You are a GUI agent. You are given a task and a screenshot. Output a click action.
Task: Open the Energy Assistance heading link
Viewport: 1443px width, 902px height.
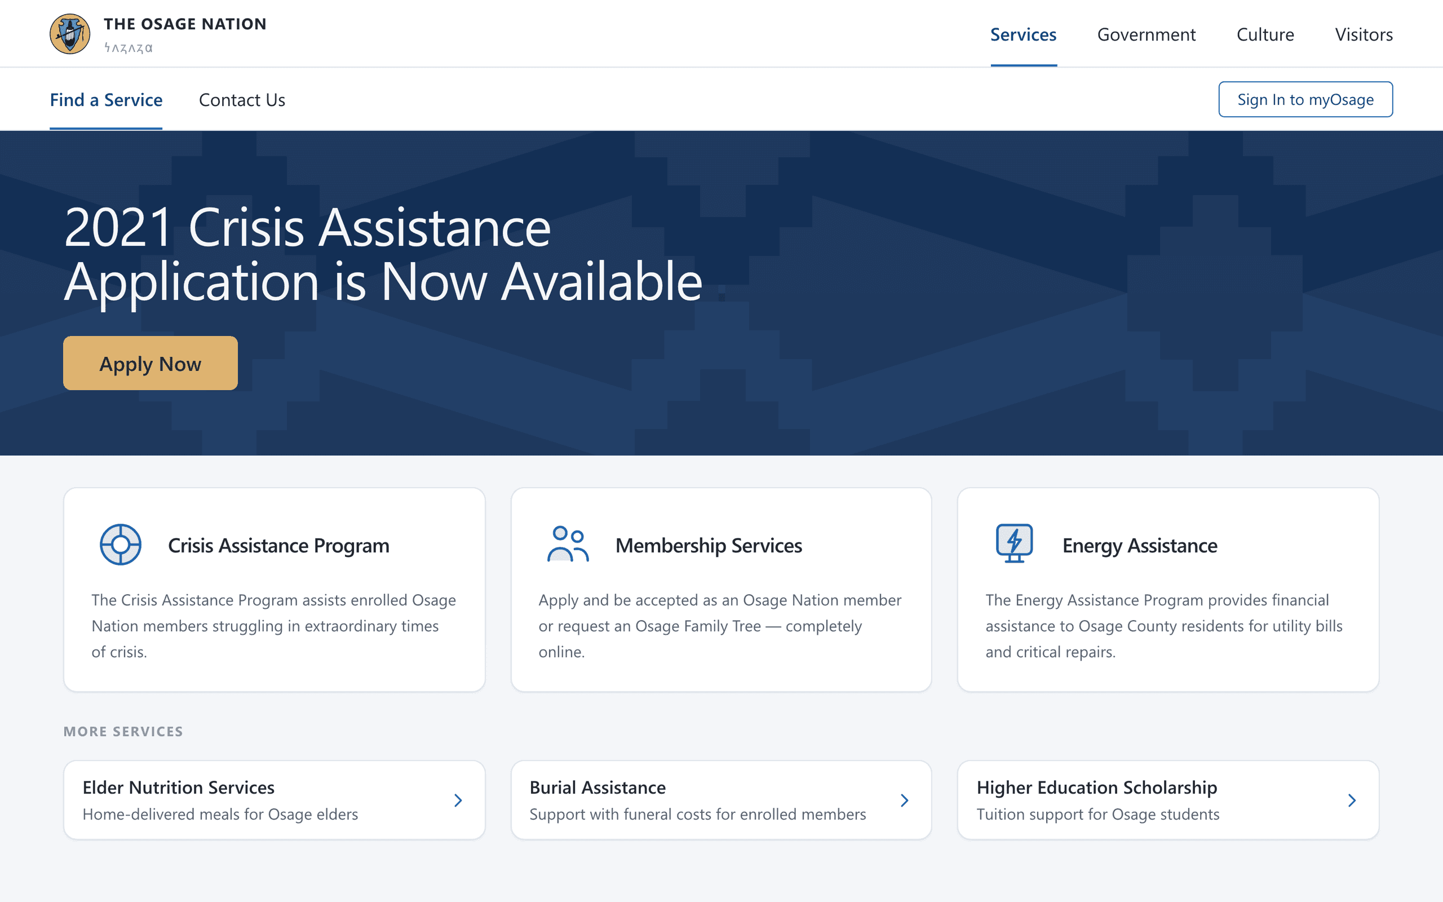(1140, 545)
